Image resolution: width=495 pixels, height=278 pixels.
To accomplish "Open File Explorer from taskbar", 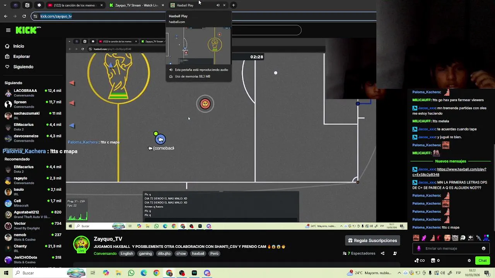I will [x=118, y=273].
